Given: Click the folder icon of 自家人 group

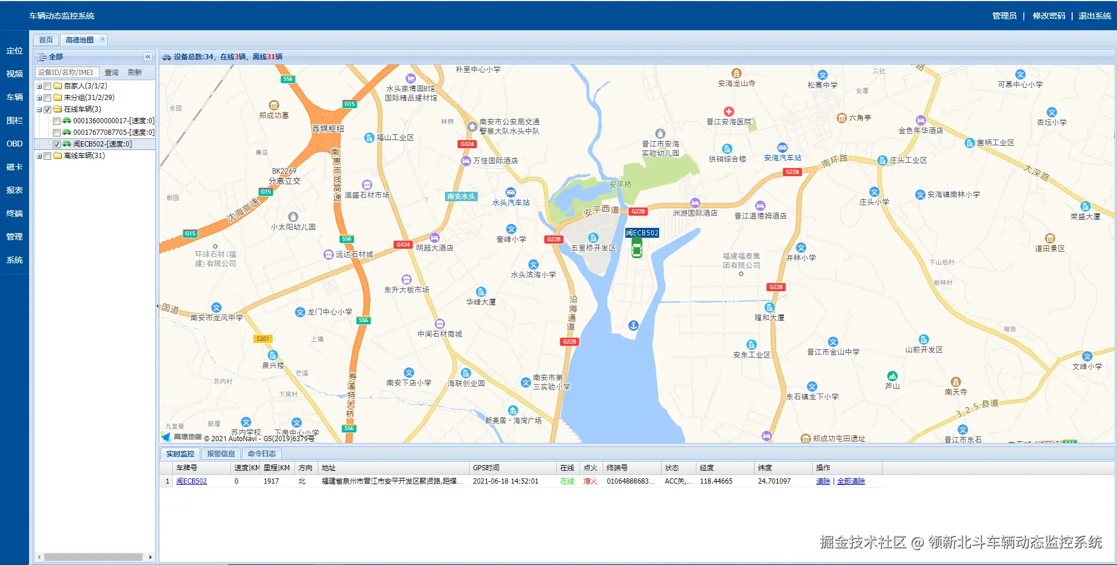Looking at the screenshot, I should click(58, 86).
